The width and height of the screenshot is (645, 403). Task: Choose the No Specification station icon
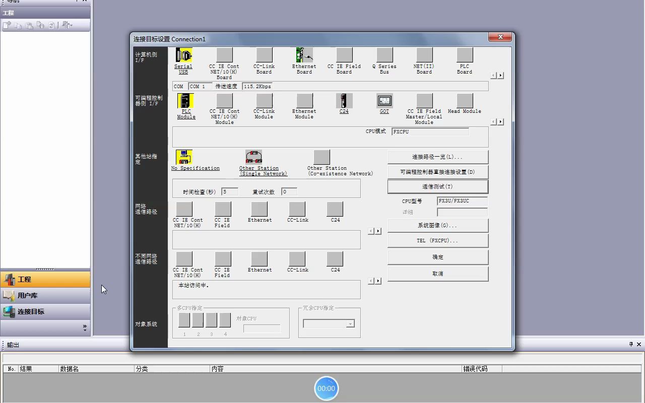pyautogui.click(x=183, y=157)
